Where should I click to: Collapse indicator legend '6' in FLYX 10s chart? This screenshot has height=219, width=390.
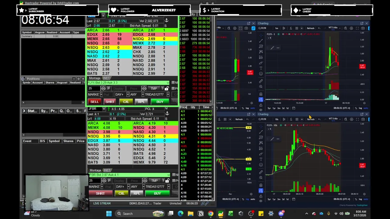tap(269, 129)
